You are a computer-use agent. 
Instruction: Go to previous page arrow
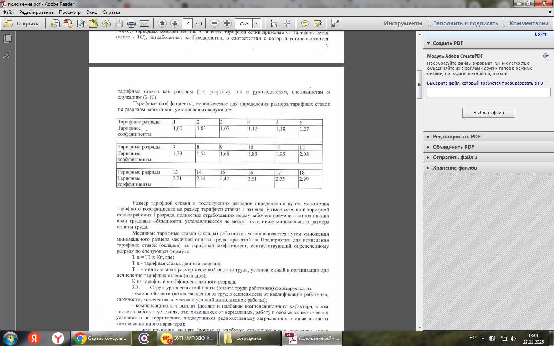[x=162, y=23]
